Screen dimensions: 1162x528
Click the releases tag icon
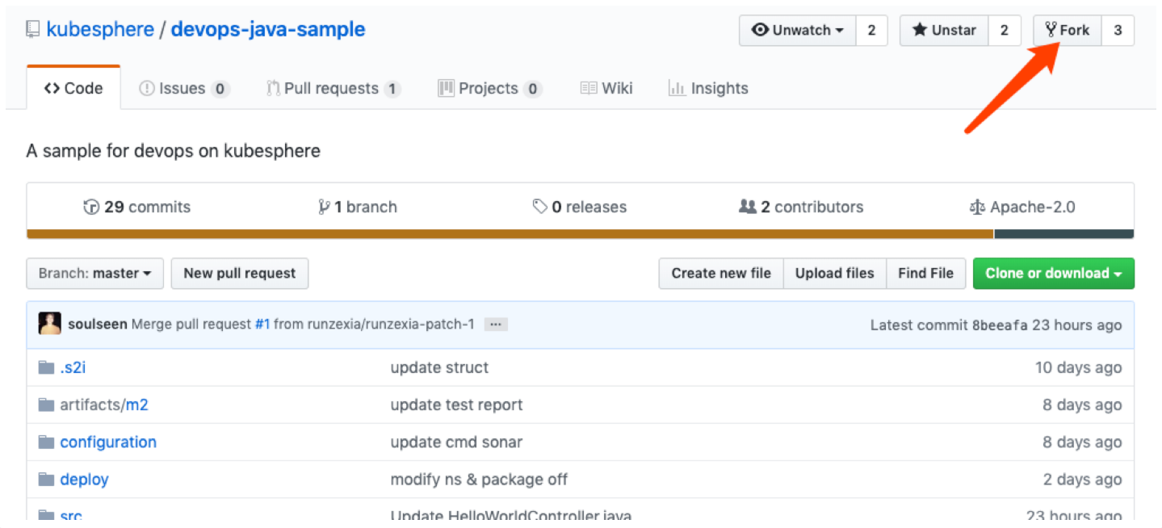[x=540, y=207]
